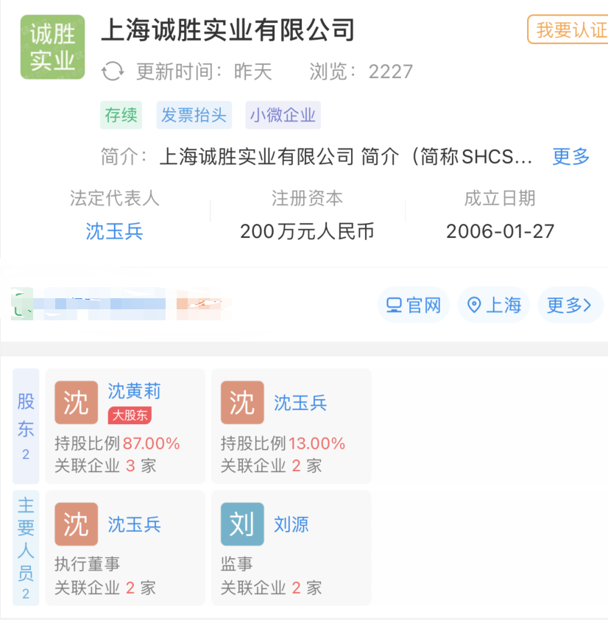Expand company intro with 更多 link
Image resolution: width=608 pixels, height=620 pixels.
[571, 157]
